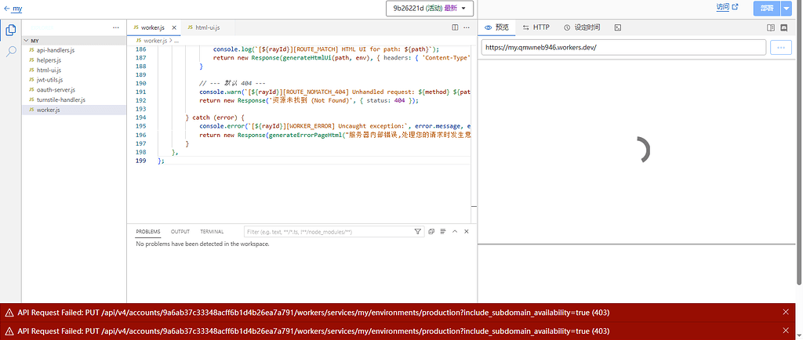The height and width of the screenshot is (340, 803).
Task: Close the bottom Problems panel
Action: click(x=467, y=232)
